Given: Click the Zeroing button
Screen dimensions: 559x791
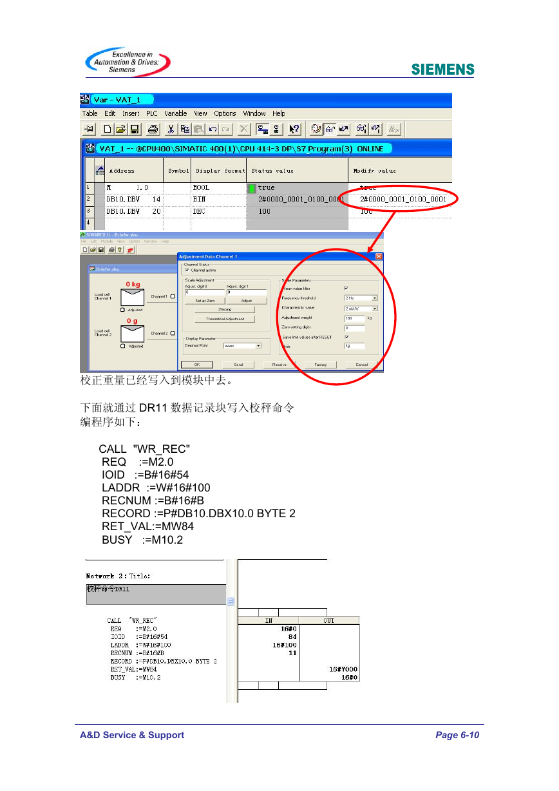Looking at the screenshot, I should pyautogui.click(x=225, y=310).
